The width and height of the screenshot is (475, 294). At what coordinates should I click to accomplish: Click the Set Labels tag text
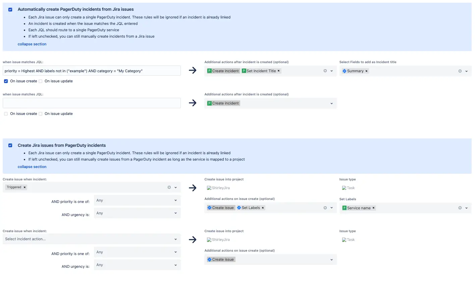point(251,208)
